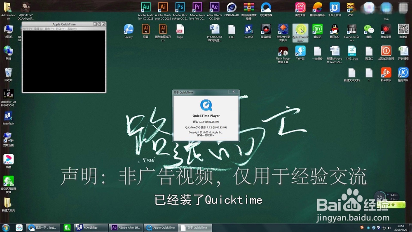This screenshot has height=232, width=412.
Task: Switch to MX6调音台 taskbar button
Action: 91,227
